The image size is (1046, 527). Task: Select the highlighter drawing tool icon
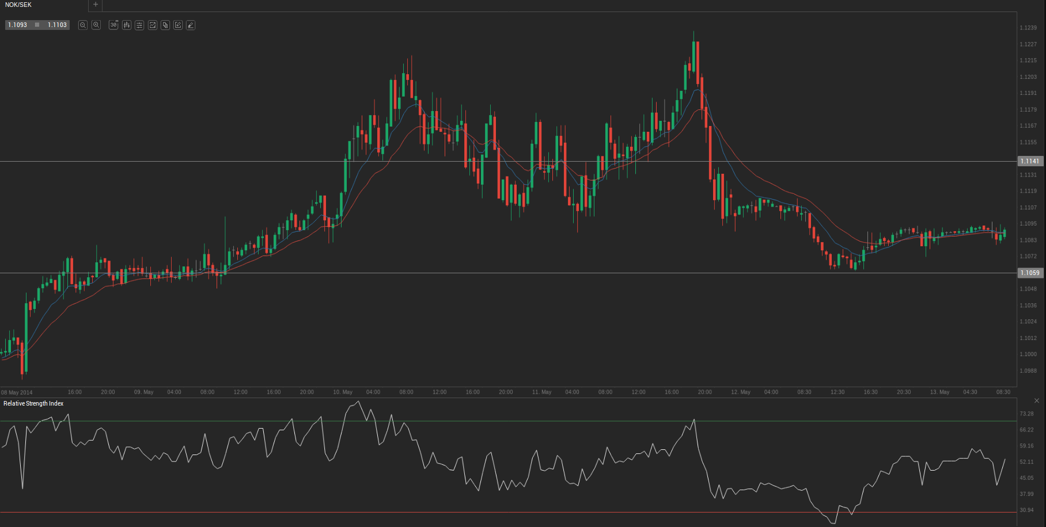191,25
